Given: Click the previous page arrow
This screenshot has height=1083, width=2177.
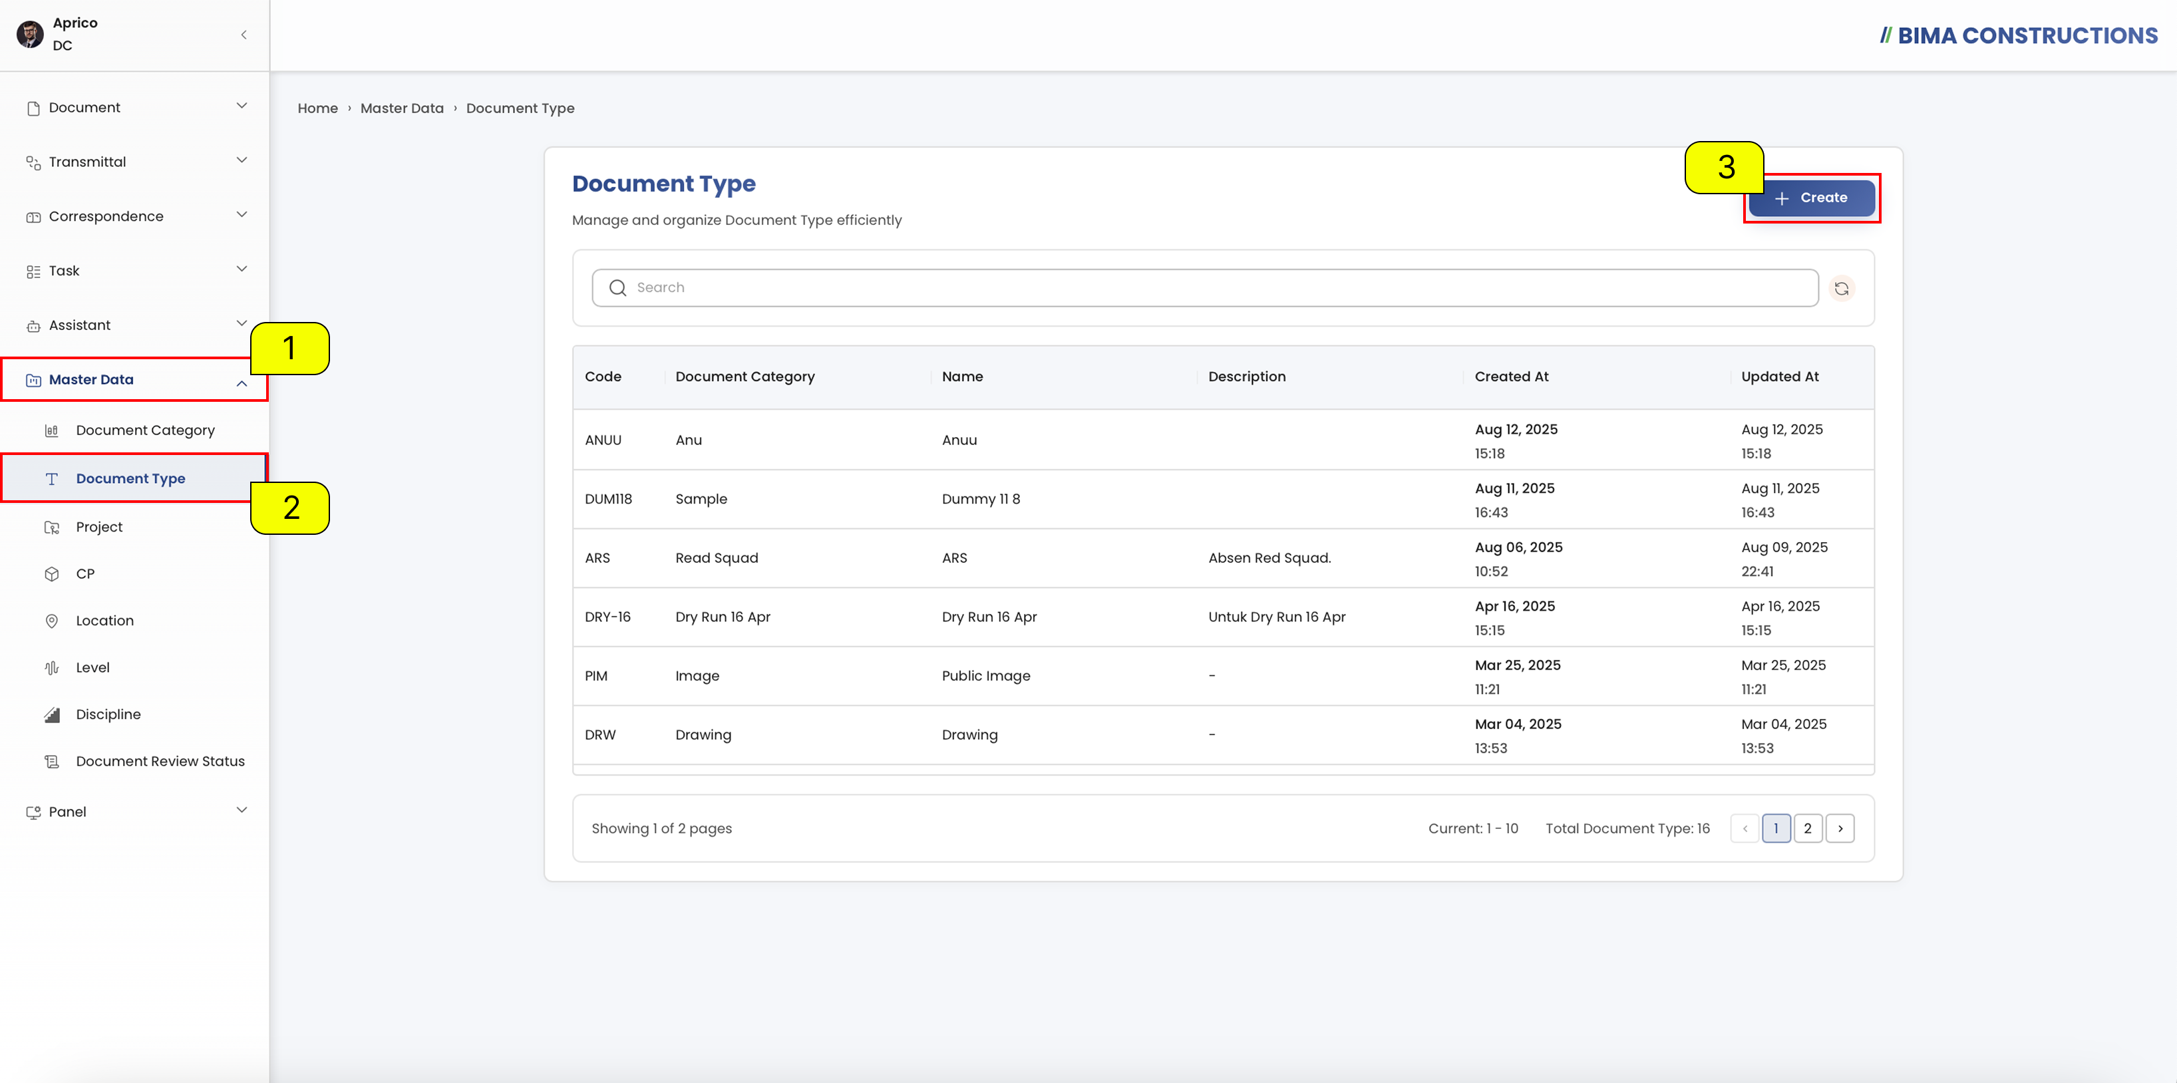Looking at the screenshot, I should pyautogui.click(x=1745, y=829).
